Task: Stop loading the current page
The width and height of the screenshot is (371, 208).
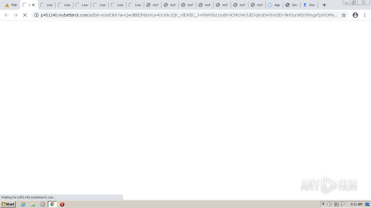Action: 25,15
